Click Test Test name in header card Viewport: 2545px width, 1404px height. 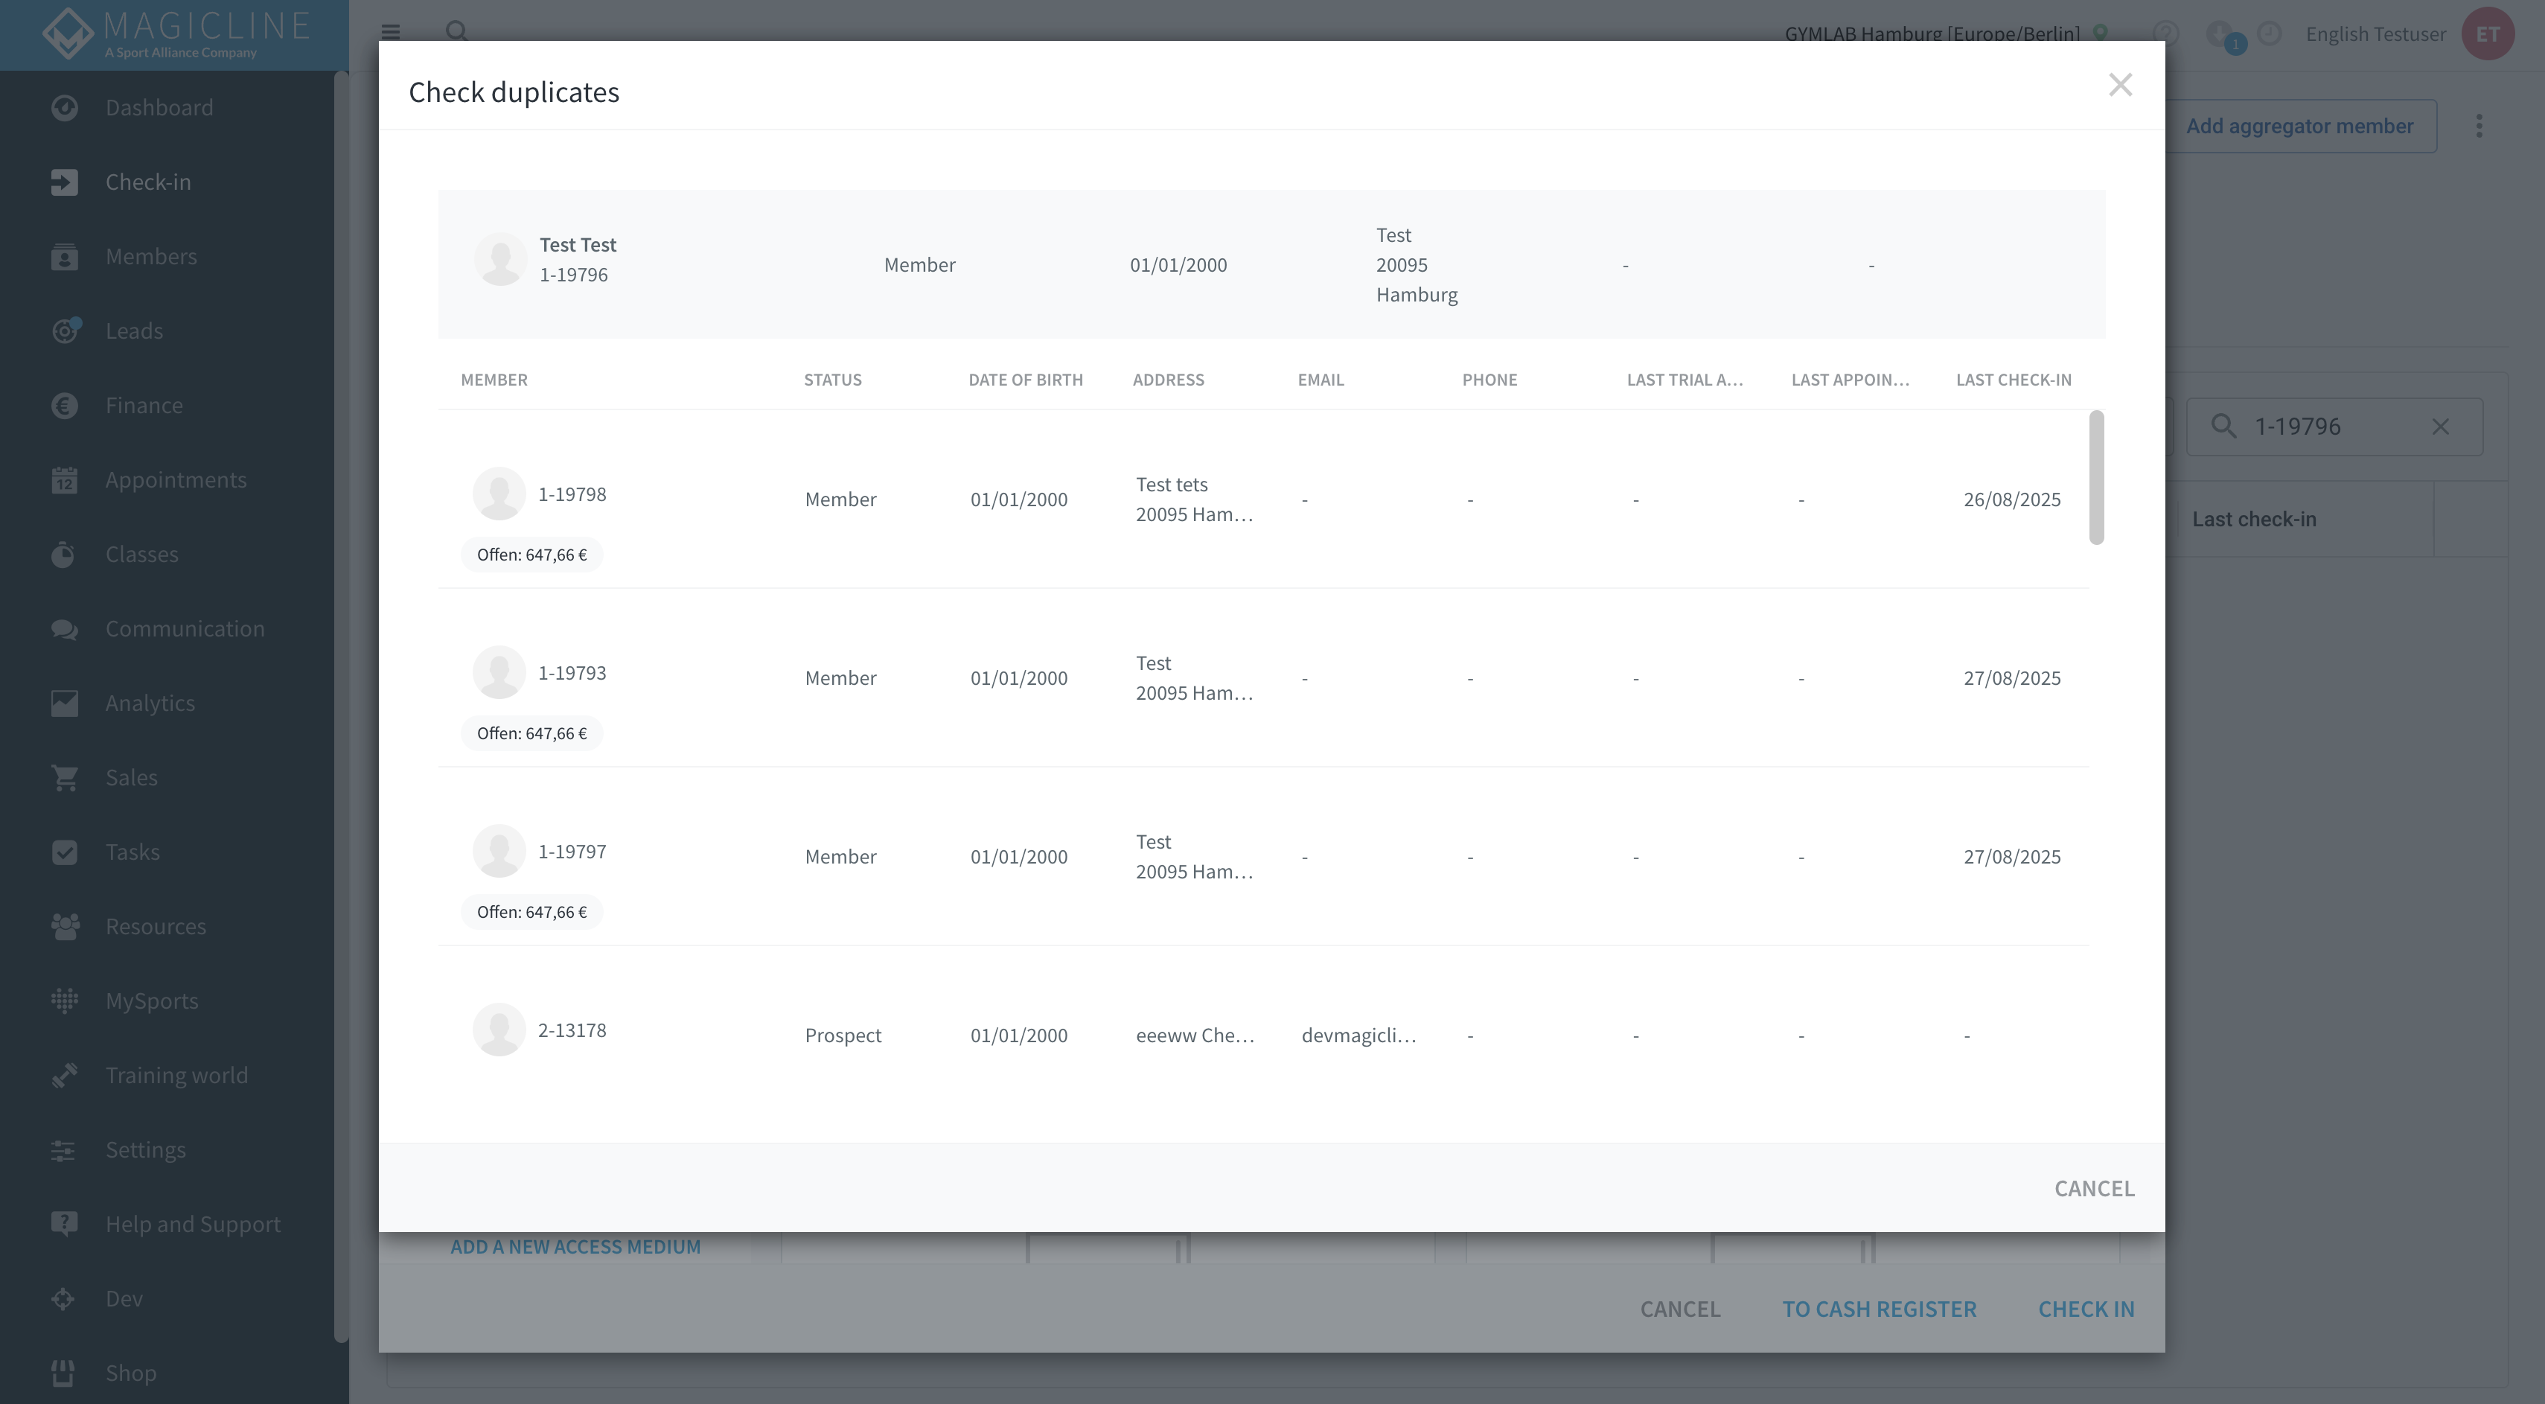coord(578,244)
